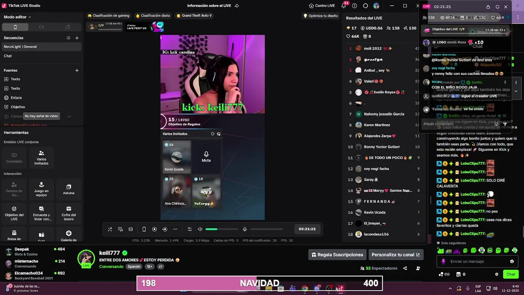Open the profile avatar menu
Viewport: 524px width, 295px height.
(x=376, y=6)
